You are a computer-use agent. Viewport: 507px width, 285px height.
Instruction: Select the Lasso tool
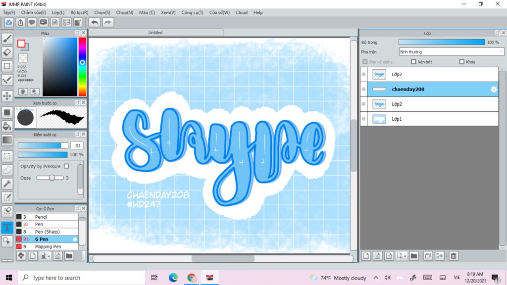tap(7, 170)
